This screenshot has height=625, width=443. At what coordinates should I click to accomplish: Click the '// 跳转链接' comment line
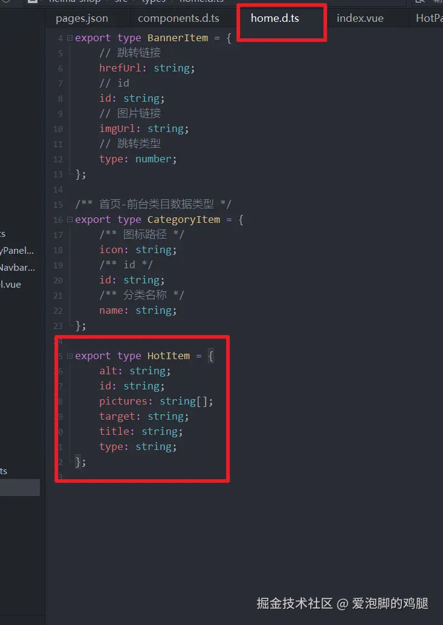(x=130, y=53)
